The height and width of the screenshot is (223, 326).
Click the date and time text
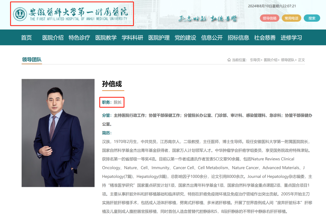272,6
